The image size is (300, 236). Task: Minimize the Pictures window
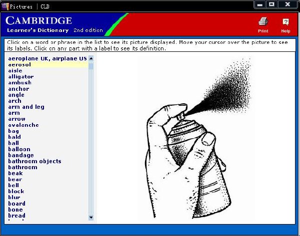click(260, 4)
